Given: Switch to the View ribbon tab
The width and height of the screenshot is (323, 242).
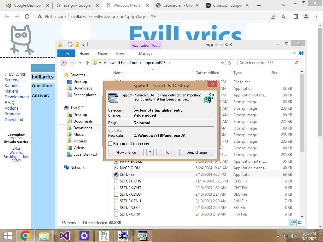Looking at the screenshot, I should pyautogui.click(x=120, y=54).
